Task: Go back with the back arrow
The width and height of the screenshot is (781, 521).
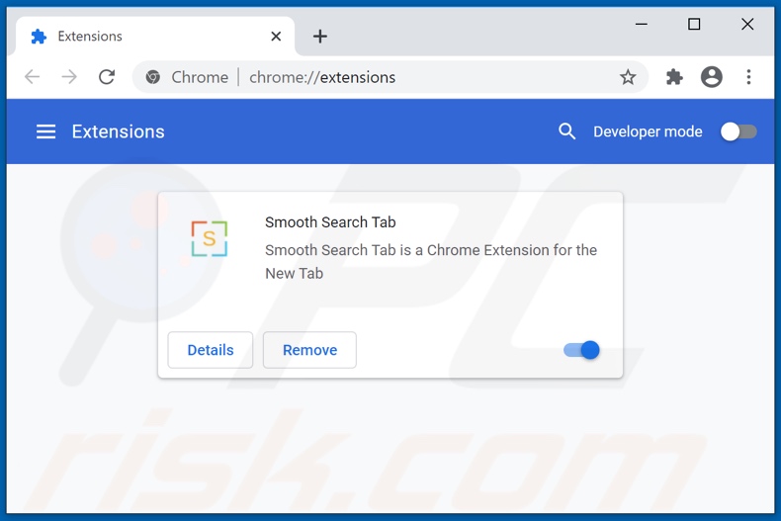Action: (x=33, y=77)
